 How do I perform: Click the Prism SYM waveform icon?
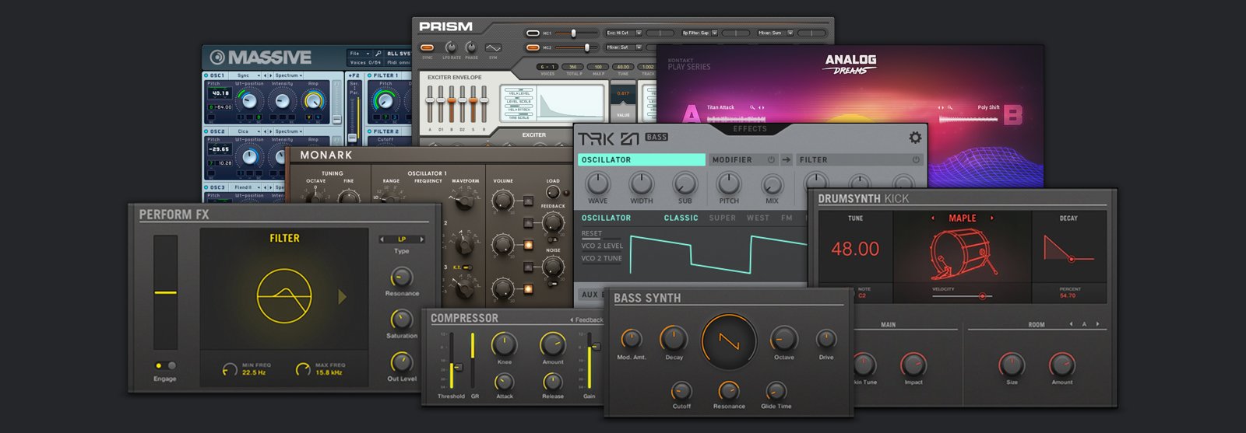pos(493,48)
